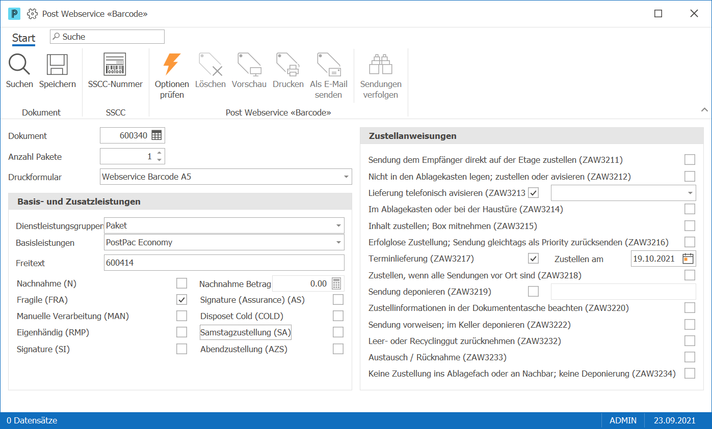Open the Dokument lookup table icon

pos(156,135)
